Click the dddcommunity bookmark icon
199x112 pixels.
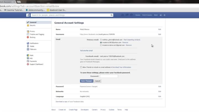click(x=27, y=10)
